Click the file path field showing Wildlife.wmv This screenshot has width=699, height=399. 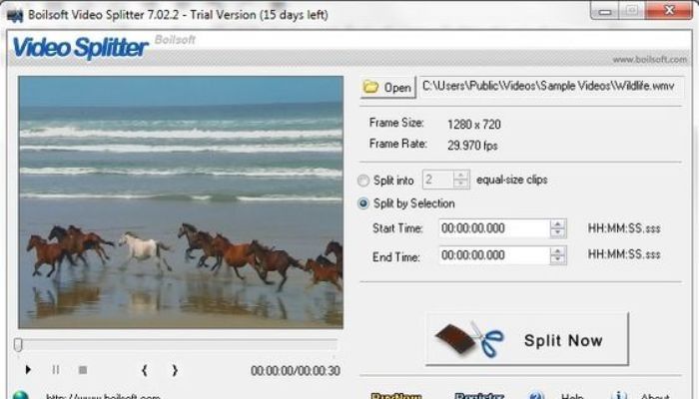(x=550, y=86)
